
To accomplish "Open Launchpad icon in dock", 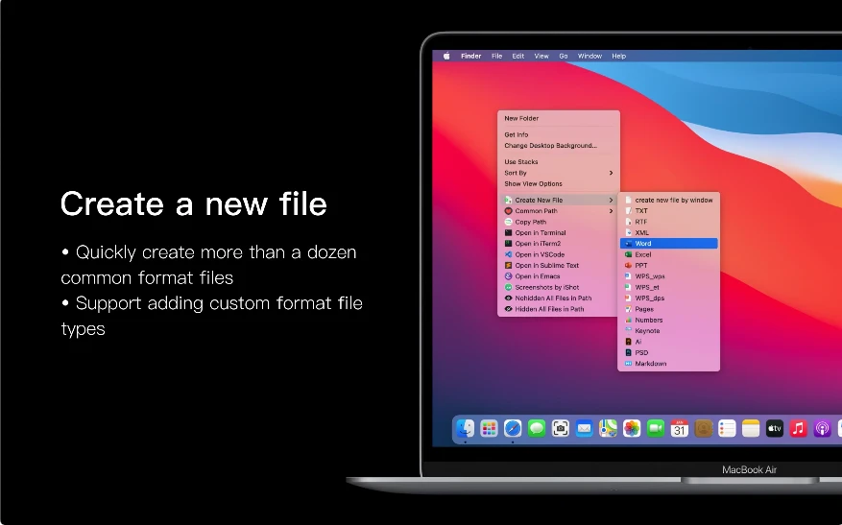I will tap(489, 428).
